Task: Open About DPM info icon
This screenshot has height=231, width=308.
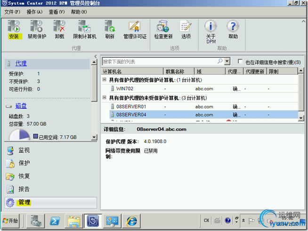Action: coord(211,26)
